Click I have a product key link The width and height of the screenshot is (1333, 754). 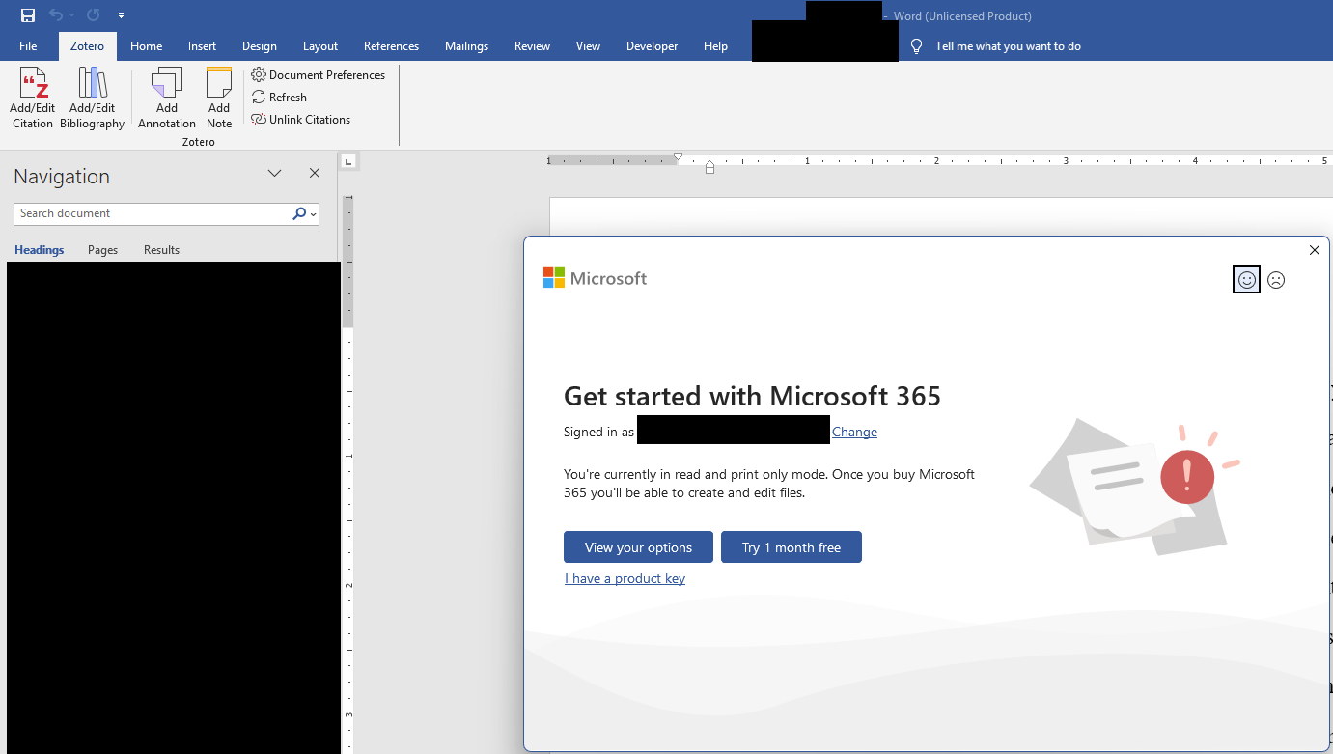(x=625, y=578)
